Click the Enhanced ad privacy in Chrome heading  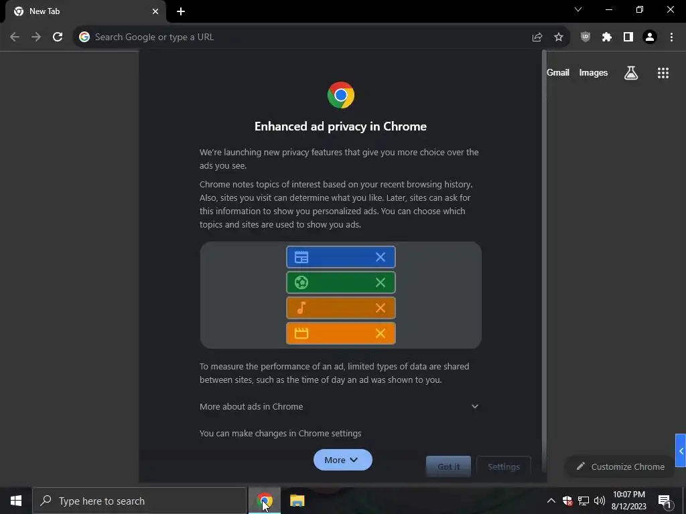tap(340, 126)
